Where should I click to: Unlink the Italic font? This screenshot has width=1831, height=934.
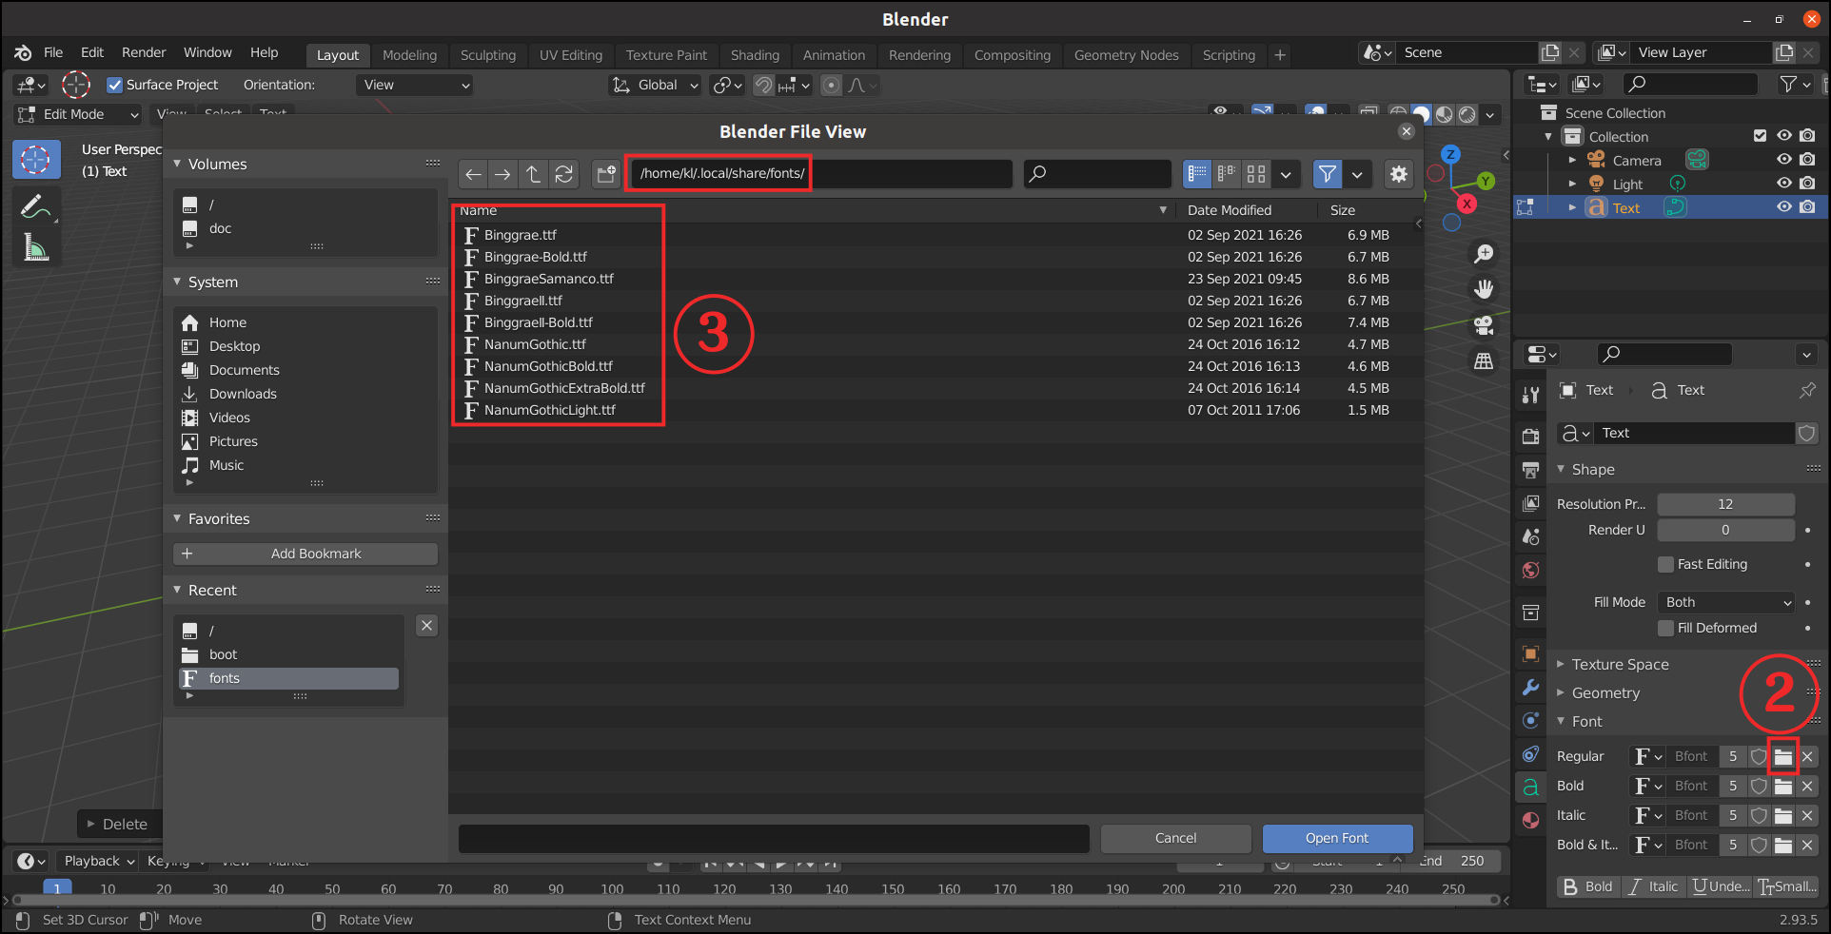tap(1807, 816)
